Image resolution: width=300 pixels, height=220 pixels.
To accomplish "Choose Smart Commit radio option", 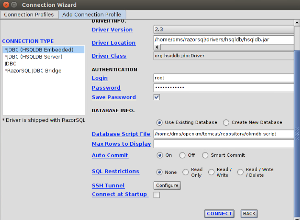I will pyautogui.click(x=205, y=155).
